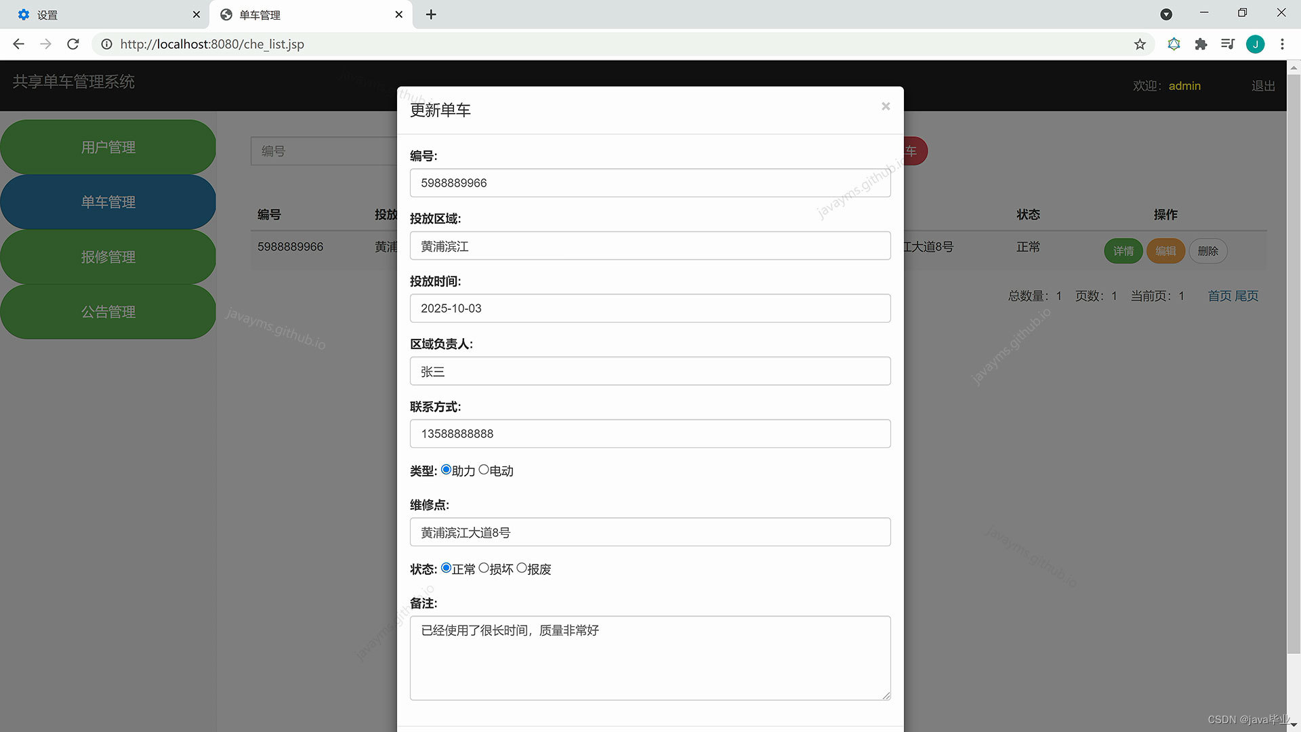Choose the 助力 type radio option
The image size is (1301, 732).
(x=446, y=470)
